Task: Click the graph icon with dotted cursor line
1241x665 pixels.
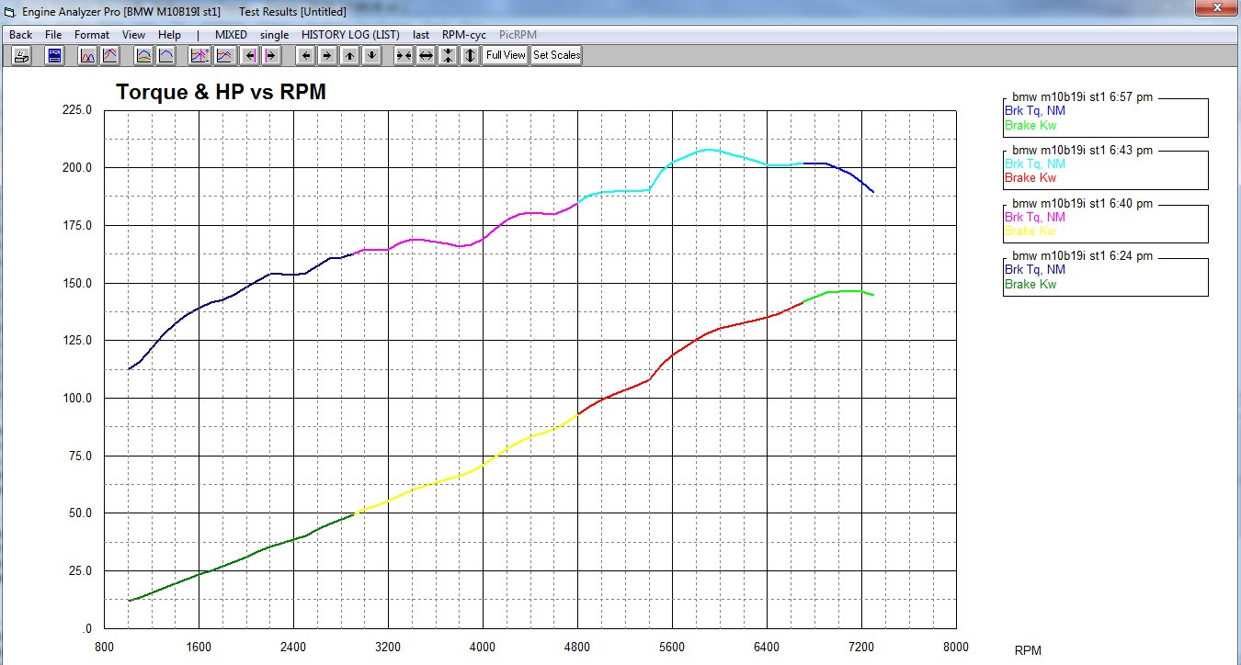Action: (199, 55)
